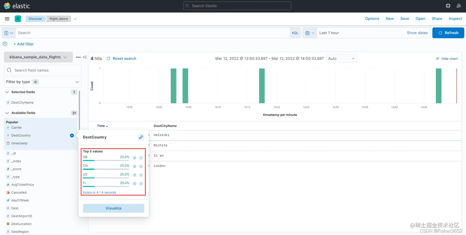Screen dimensions: 466x235
Task: Filter for US value plus icon
Action: coord(134,175)
